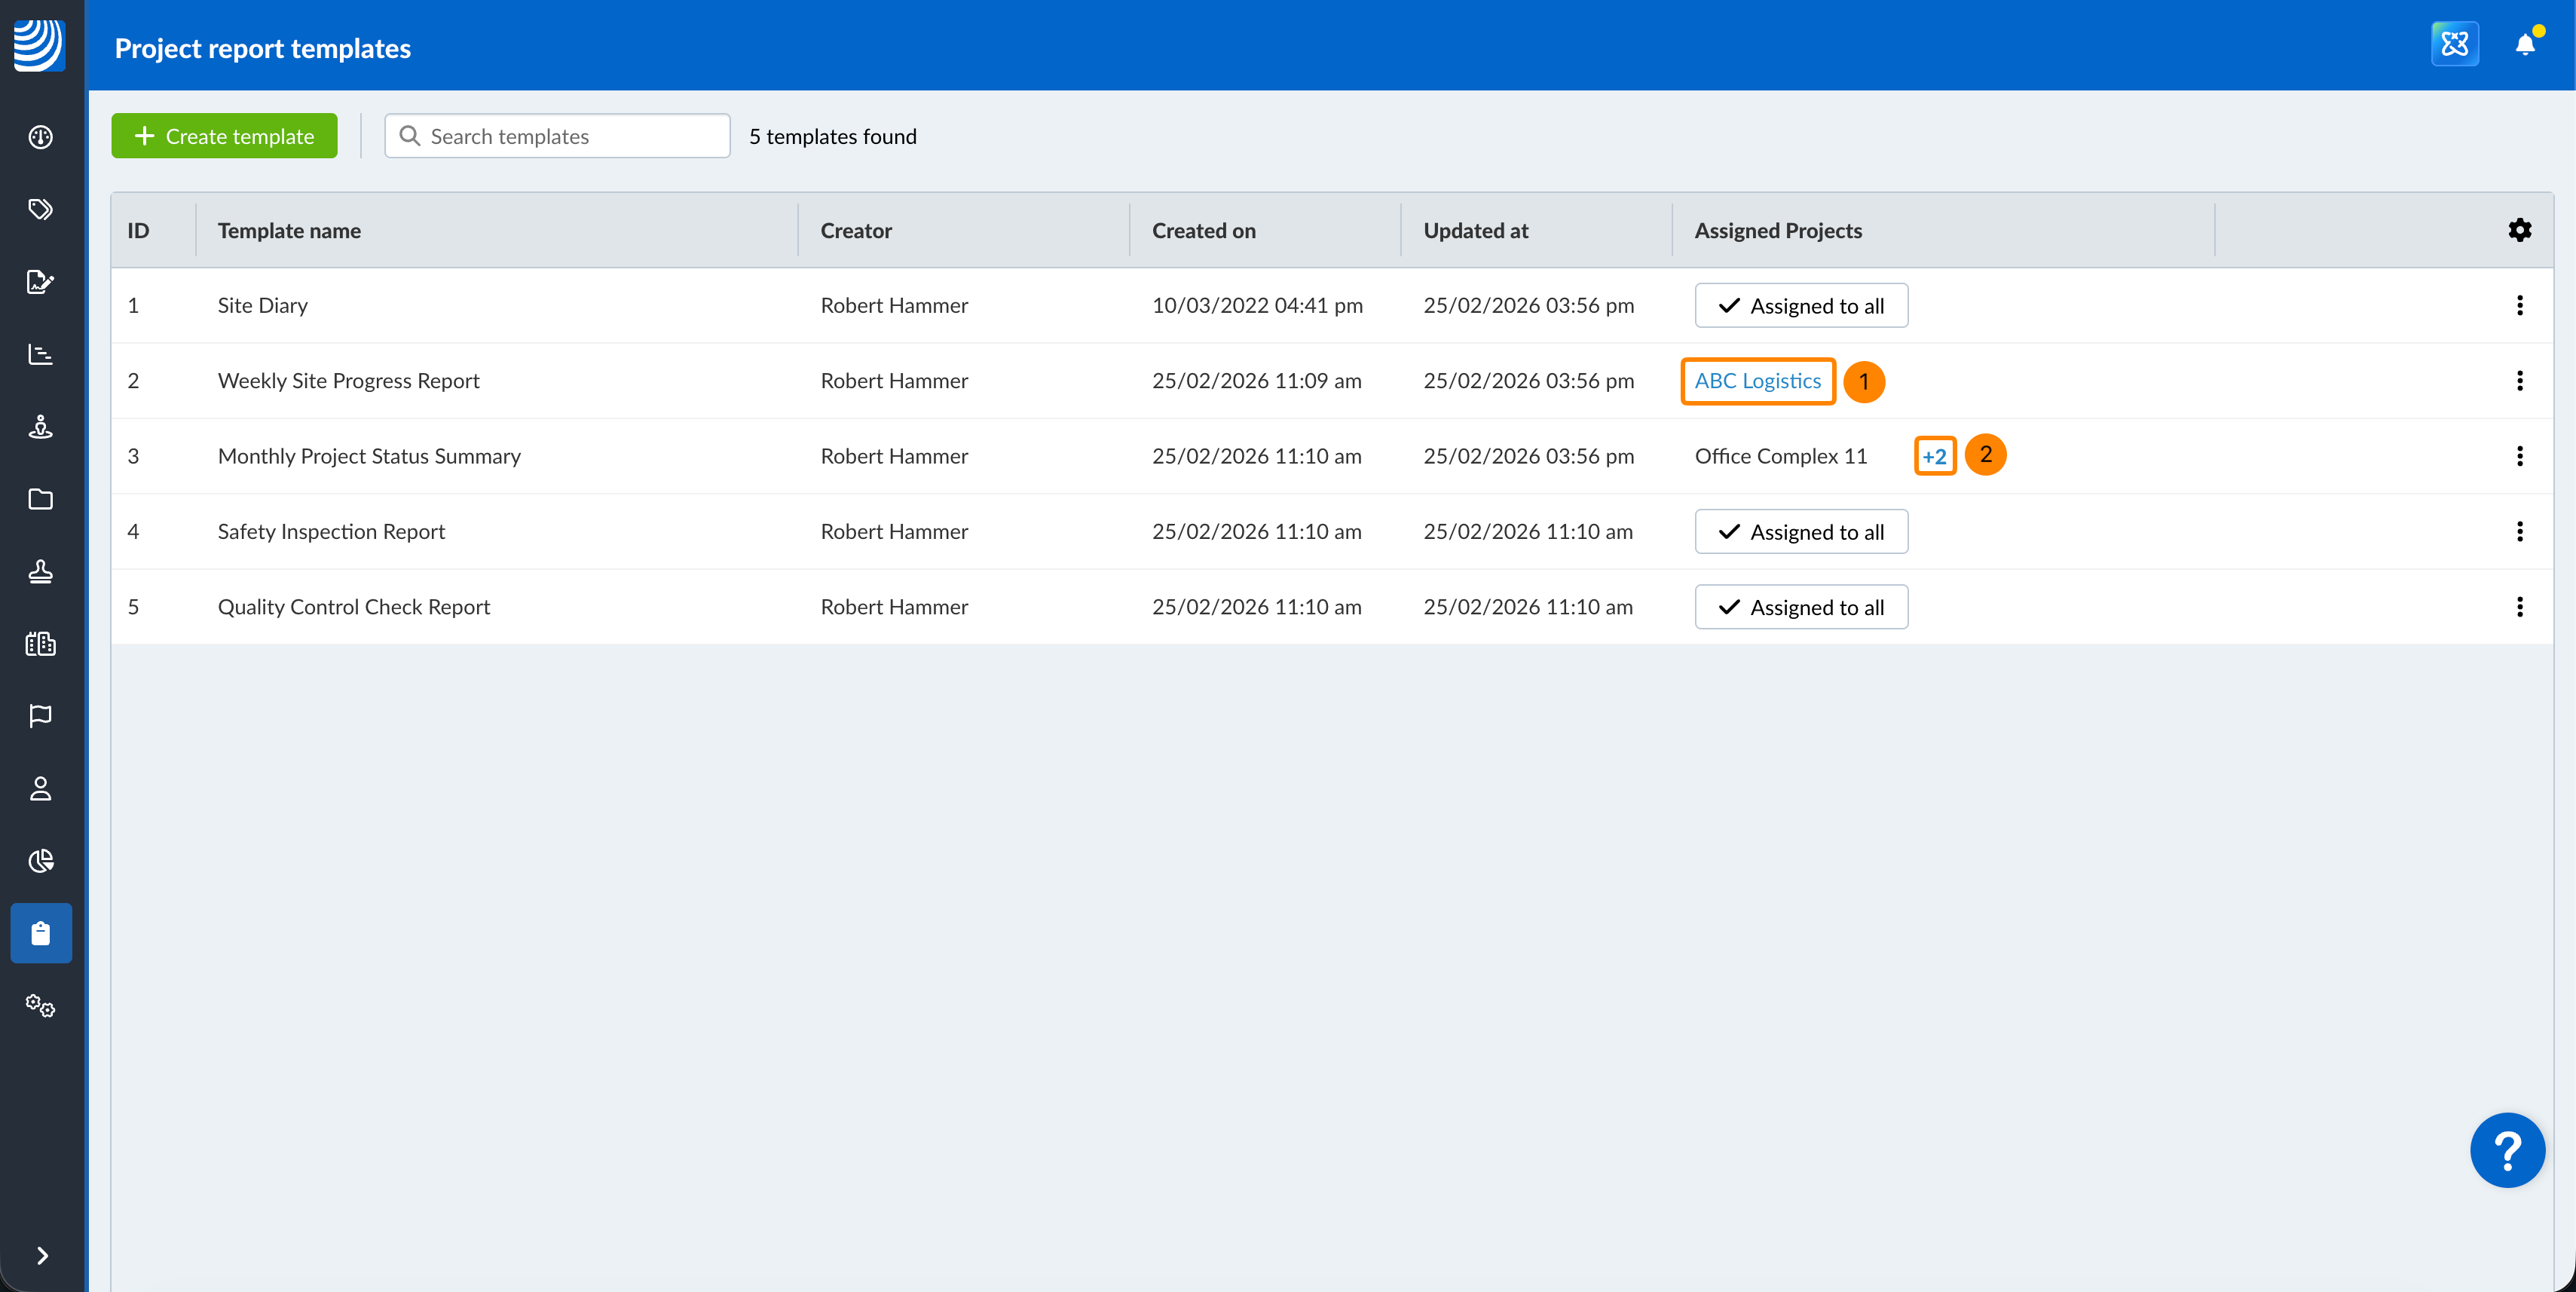2576x1292 pixels.
Task: Open notifications bell icon
Action: tap(2524, 45)
